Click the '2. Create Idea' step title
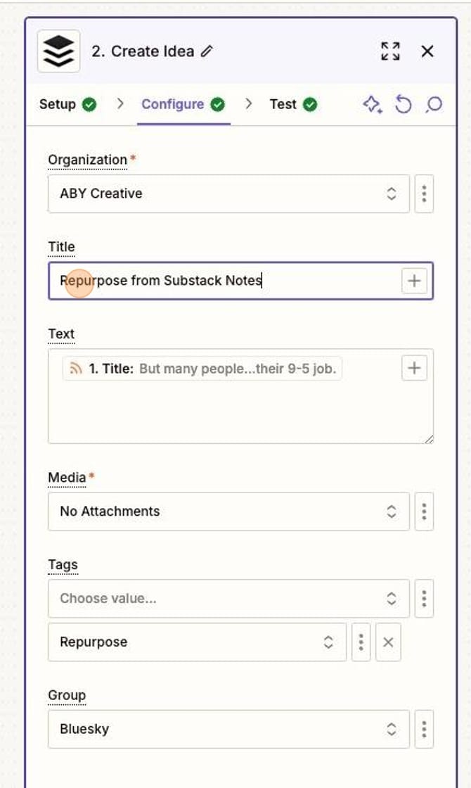471x788 pixels. click(143, 51)
